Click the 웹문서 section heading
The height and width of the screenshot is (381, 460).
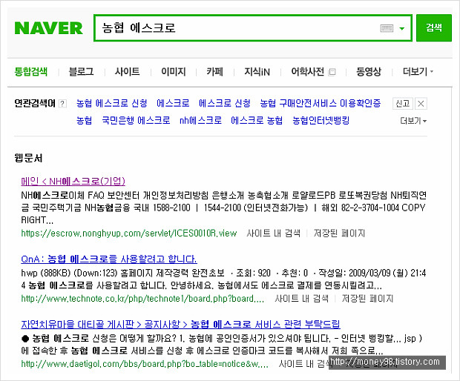[28, 159]
